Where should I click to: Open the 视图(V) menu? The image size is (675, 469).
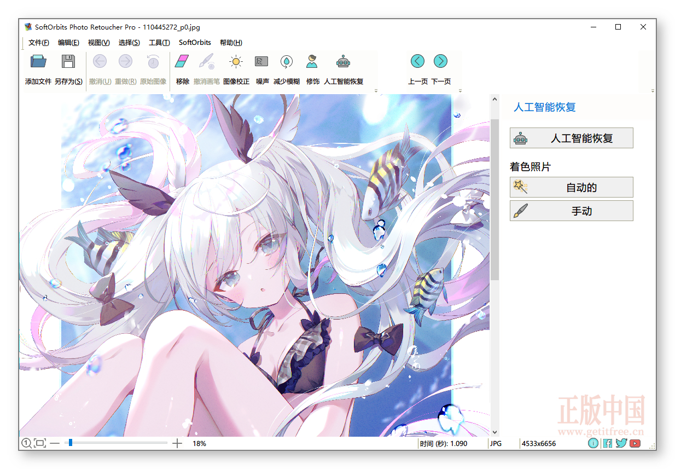98,43
